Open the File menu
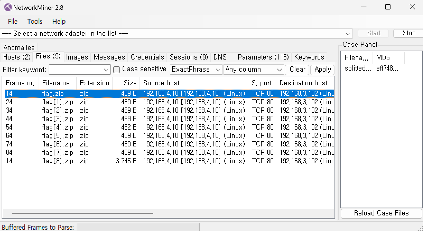 pos(13,21)
